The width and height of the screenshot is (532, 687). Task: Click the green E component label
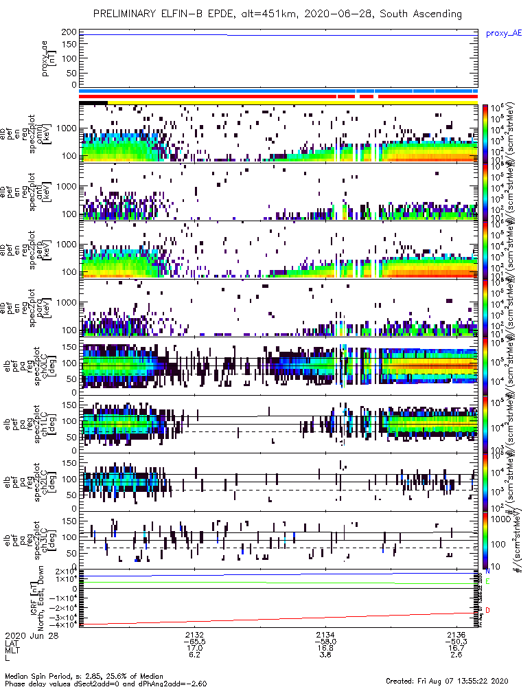click(x=487, y=581)
